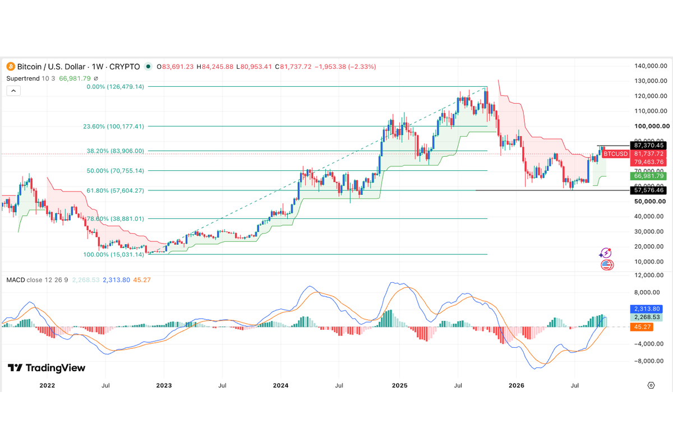Click the 2023 label on time axis
The height and width of the screenshot is (448, 673).
click(164, 385)
